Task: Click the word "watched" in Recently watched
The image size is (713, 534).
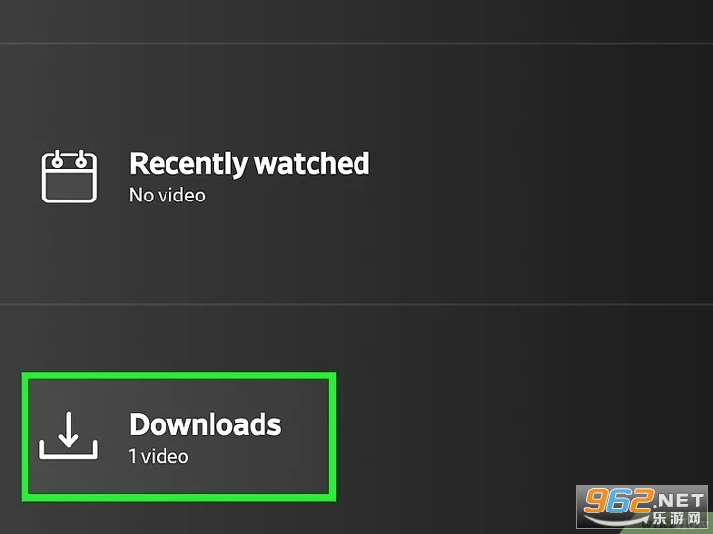Action: coord(311,163)
